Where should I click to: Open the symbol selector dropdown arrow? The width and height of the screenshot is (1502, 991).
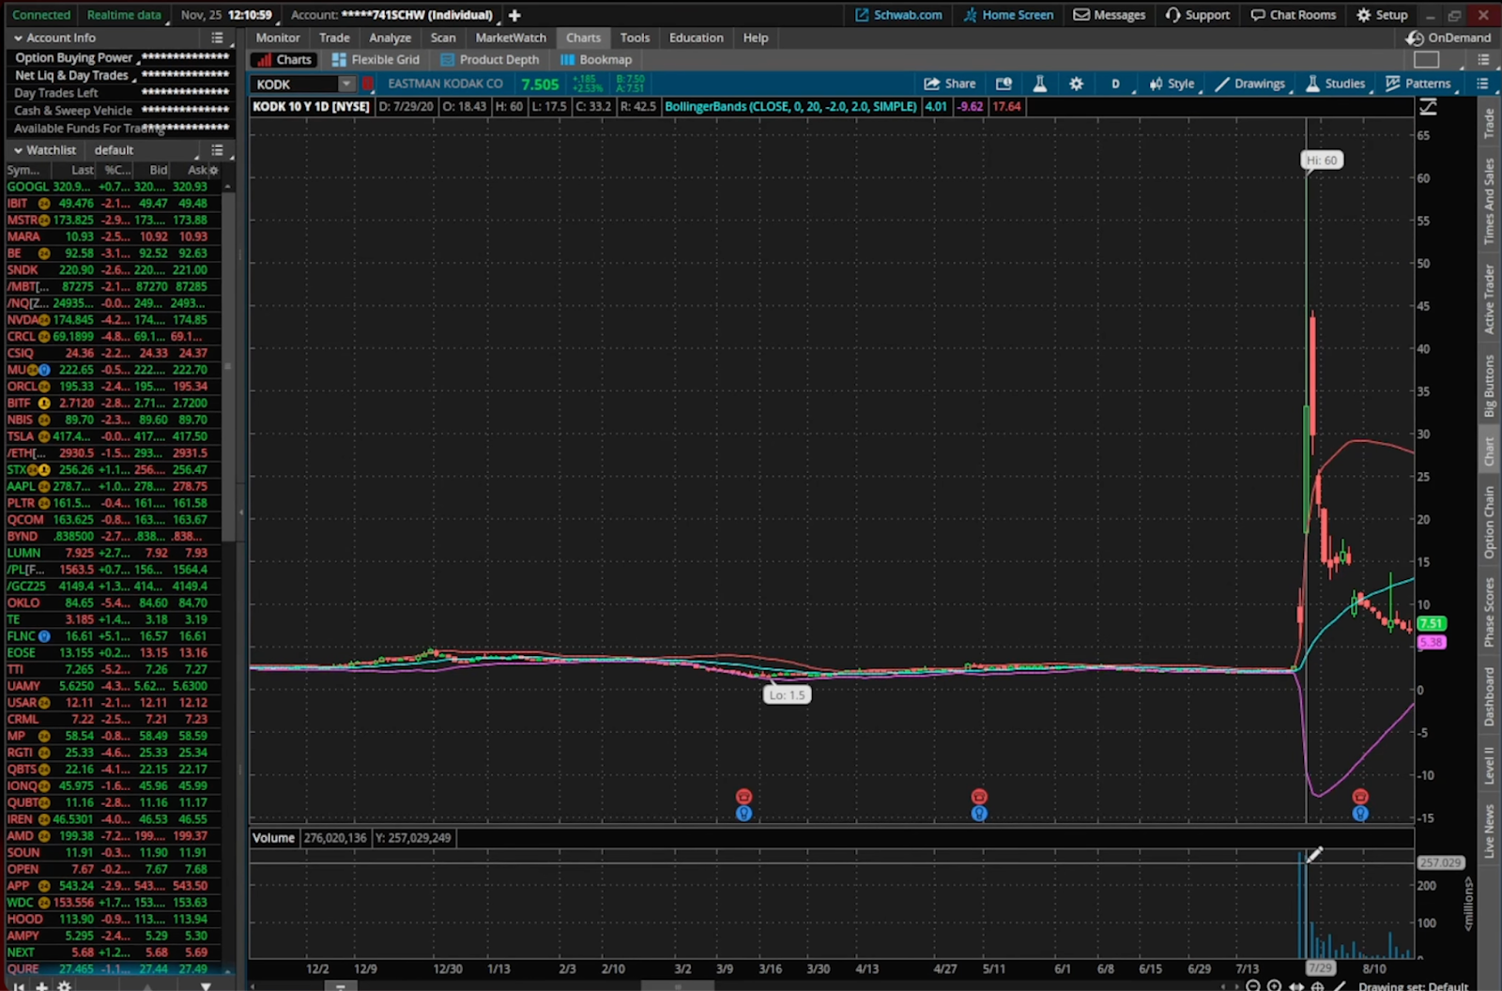point(346,84)
